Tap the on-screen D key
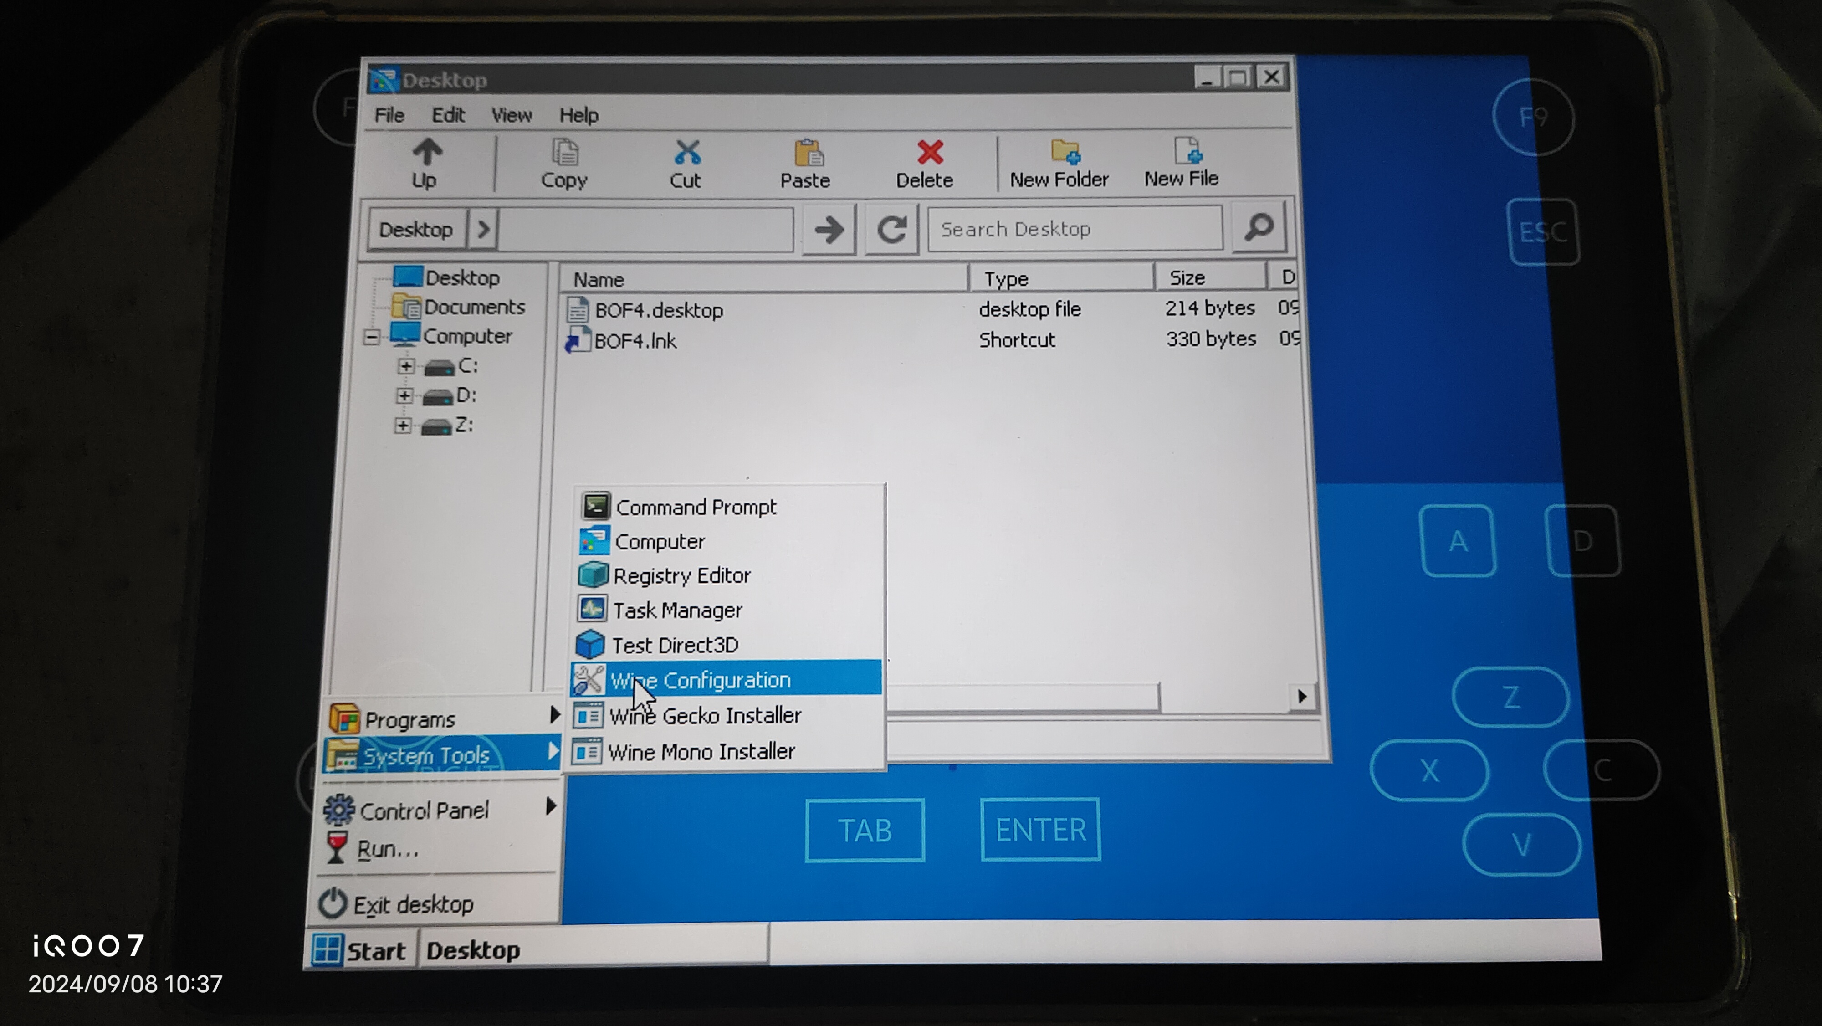This screenshot has height=1026, width=1822. tap(1583, 541)
